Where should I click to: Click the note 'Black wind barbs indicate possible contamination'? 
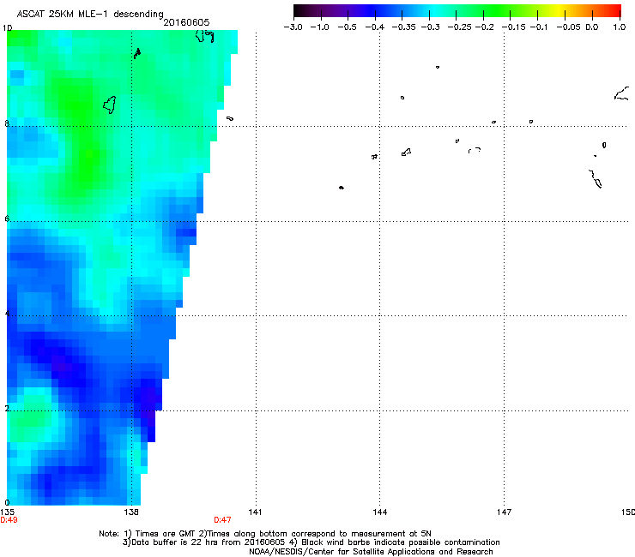pos(401,542)
